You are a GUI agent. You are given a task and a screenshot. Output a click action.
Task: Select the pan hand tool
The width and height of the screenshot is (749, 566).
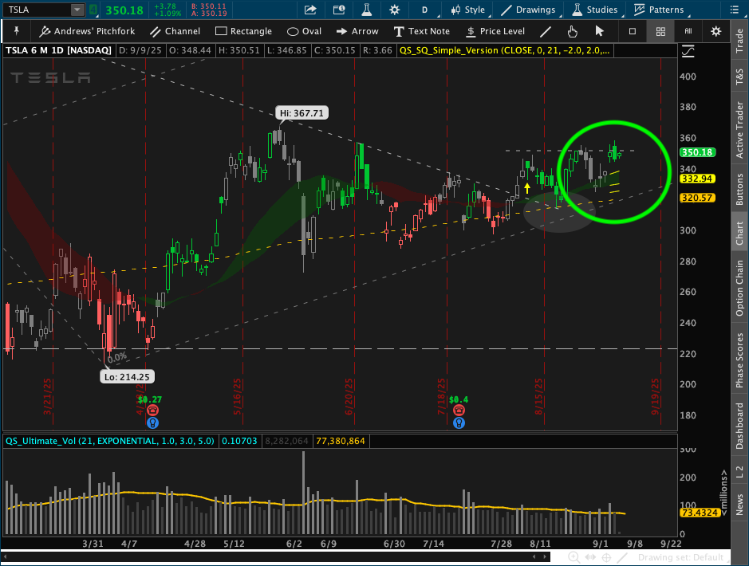[572, 32]
